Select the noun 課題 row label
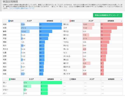The height and width of the screenshot is (97, 125). [5, 35]
